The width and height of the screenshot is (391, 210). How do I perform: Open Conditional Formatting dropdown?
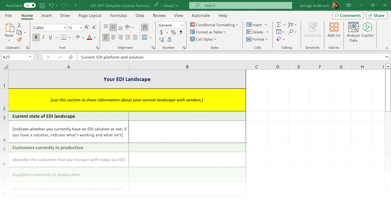(214, 25)
